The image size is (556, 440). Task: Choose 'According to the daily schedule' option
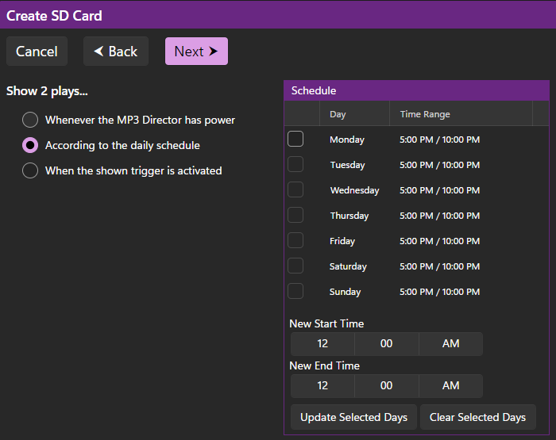click(30, 145)
